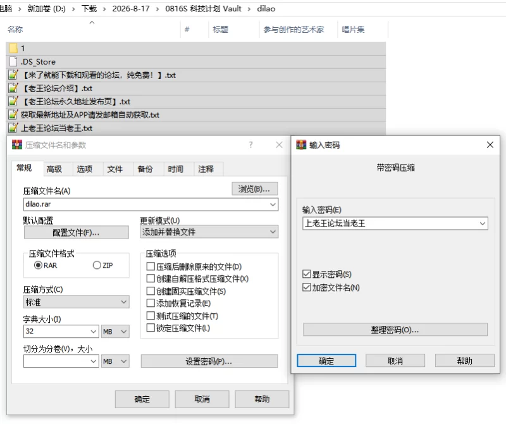This screenshot has height=424, width=506.
Task: Click the icon of 上老王论坛当老王.txt
Action: pos(13,128)
